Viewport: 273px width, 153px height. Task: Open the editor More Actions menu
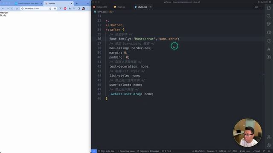tap(261, 7)
